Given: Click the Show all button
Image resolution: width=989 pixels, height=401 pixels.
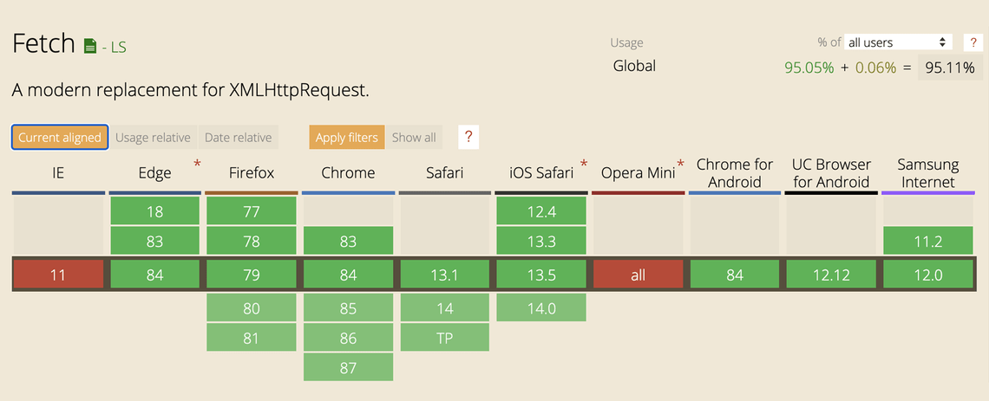Looking at the screenshot, I should (414, 137).
